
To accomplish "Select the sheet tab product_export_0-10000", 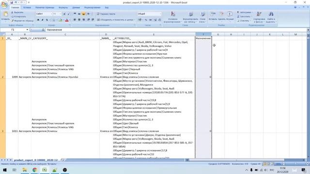I will [x=36, y=160].
